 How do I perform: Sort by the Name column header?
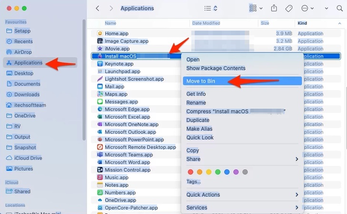pos(110,23)
